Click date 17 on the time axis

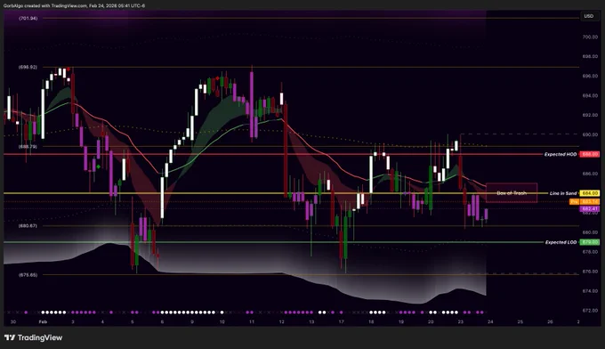coord(341,321)
